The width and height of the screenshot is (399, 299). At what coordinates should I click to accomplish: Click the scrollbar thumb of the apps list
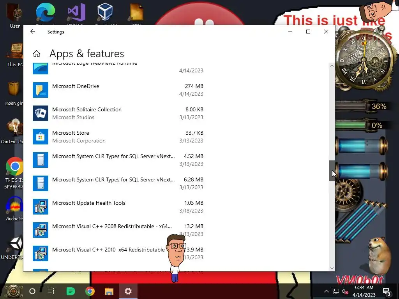(332, 171)
